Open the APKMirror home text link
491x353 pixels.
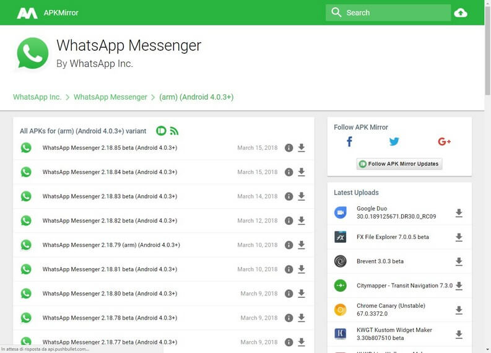click(61, 13)
